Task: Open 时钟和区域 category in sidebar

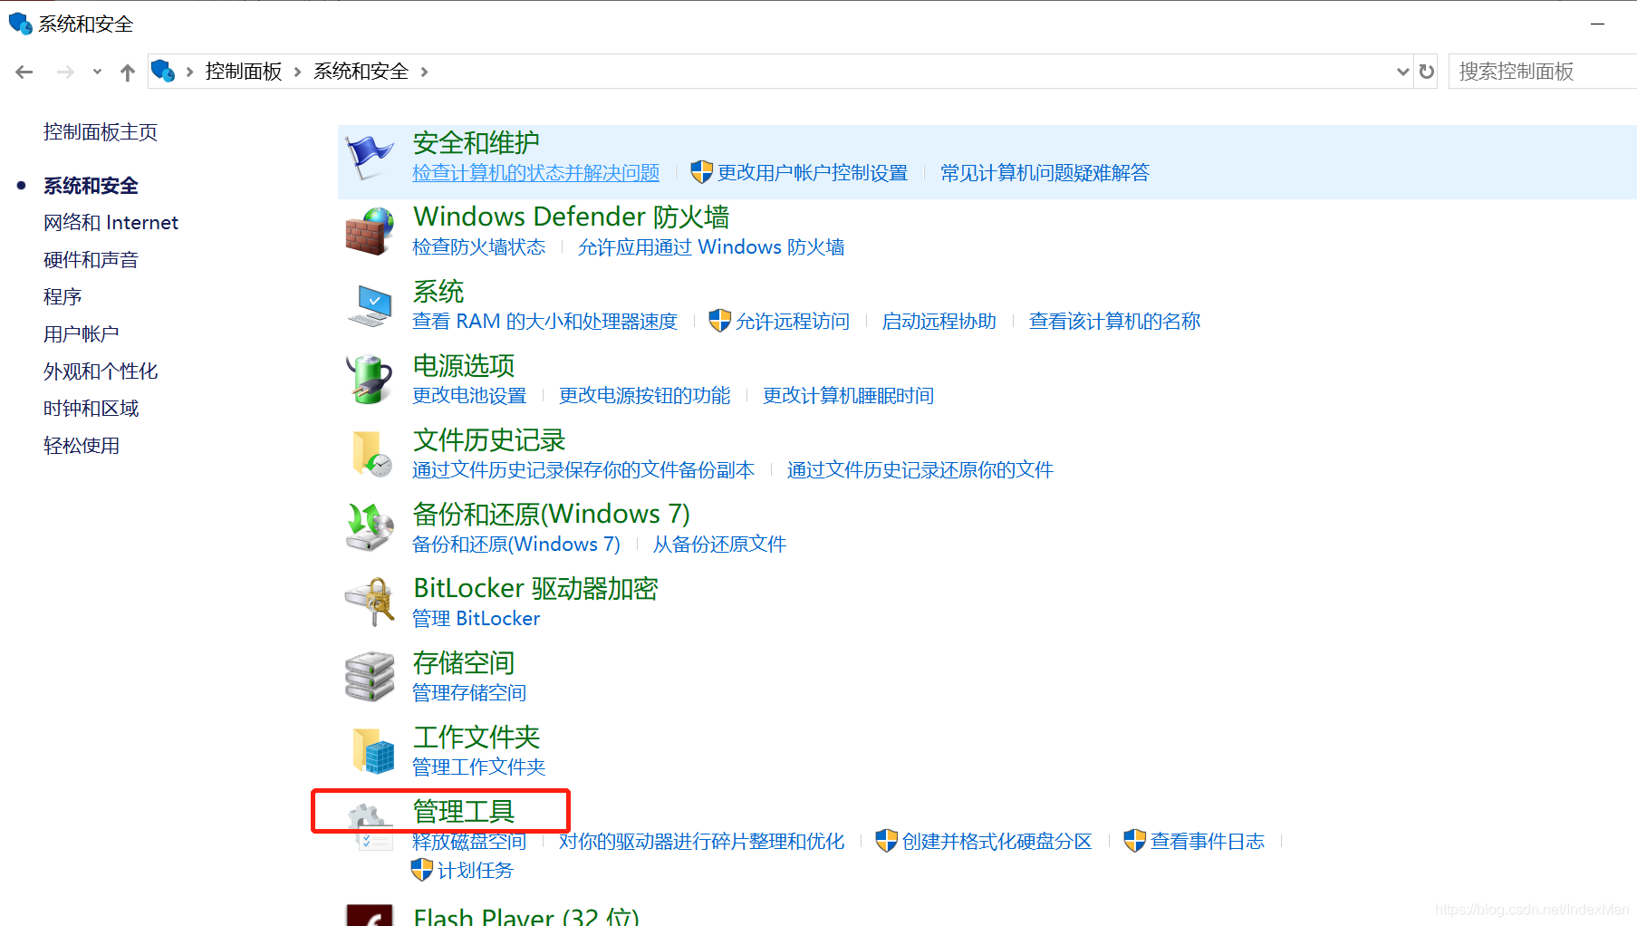Action: (91, 409)
